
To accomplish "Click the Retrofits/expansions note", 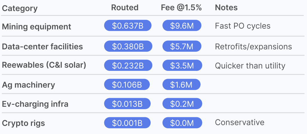I will click(x=253, y=46).
